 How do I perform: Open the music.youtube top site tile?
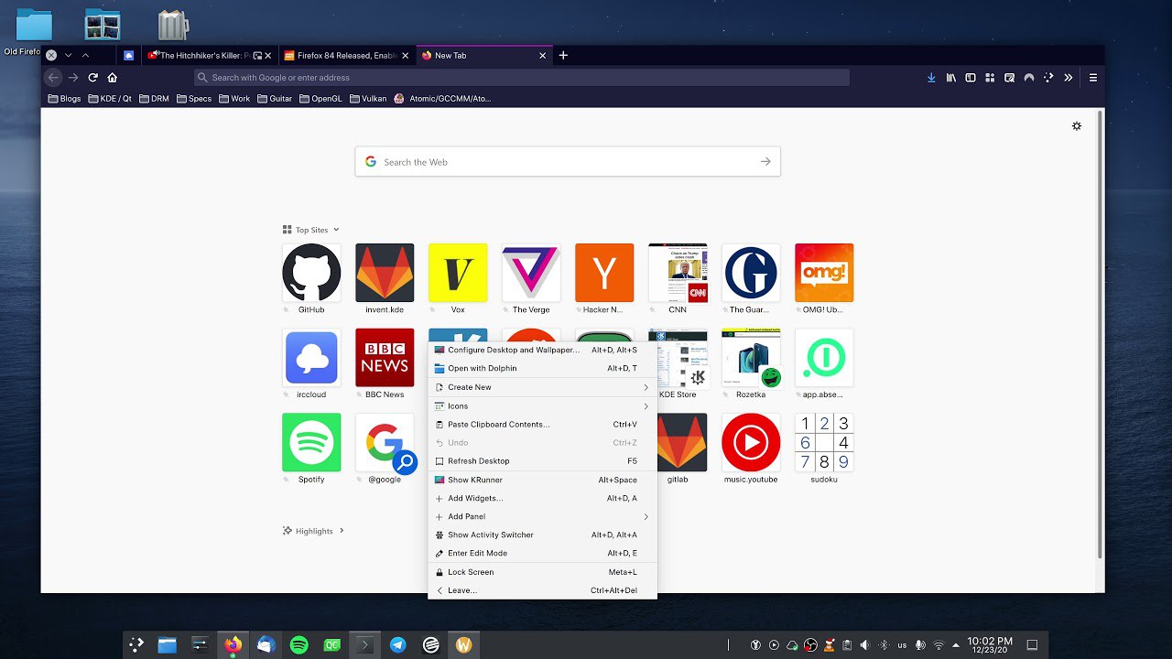tap(751, 442)
